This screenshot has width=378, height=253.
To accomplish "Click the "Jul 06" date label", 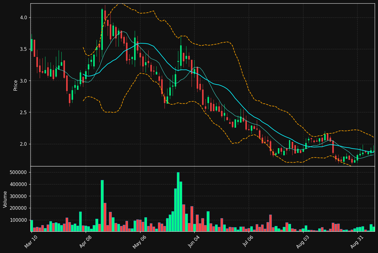I will coord(248,242).
